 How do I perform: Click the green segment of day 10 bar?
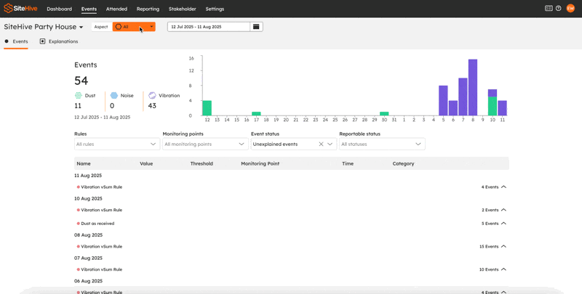pos(493,106)
